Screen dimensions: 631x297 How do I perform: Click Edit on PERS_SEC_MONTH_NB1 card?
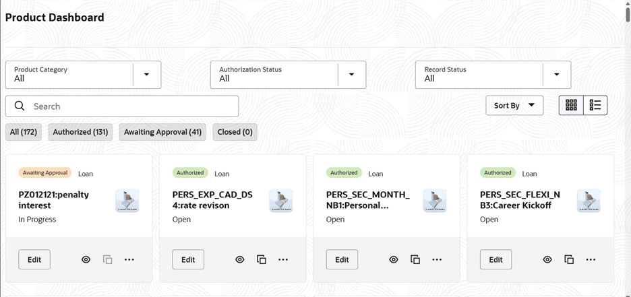click(x=342, y=259)
